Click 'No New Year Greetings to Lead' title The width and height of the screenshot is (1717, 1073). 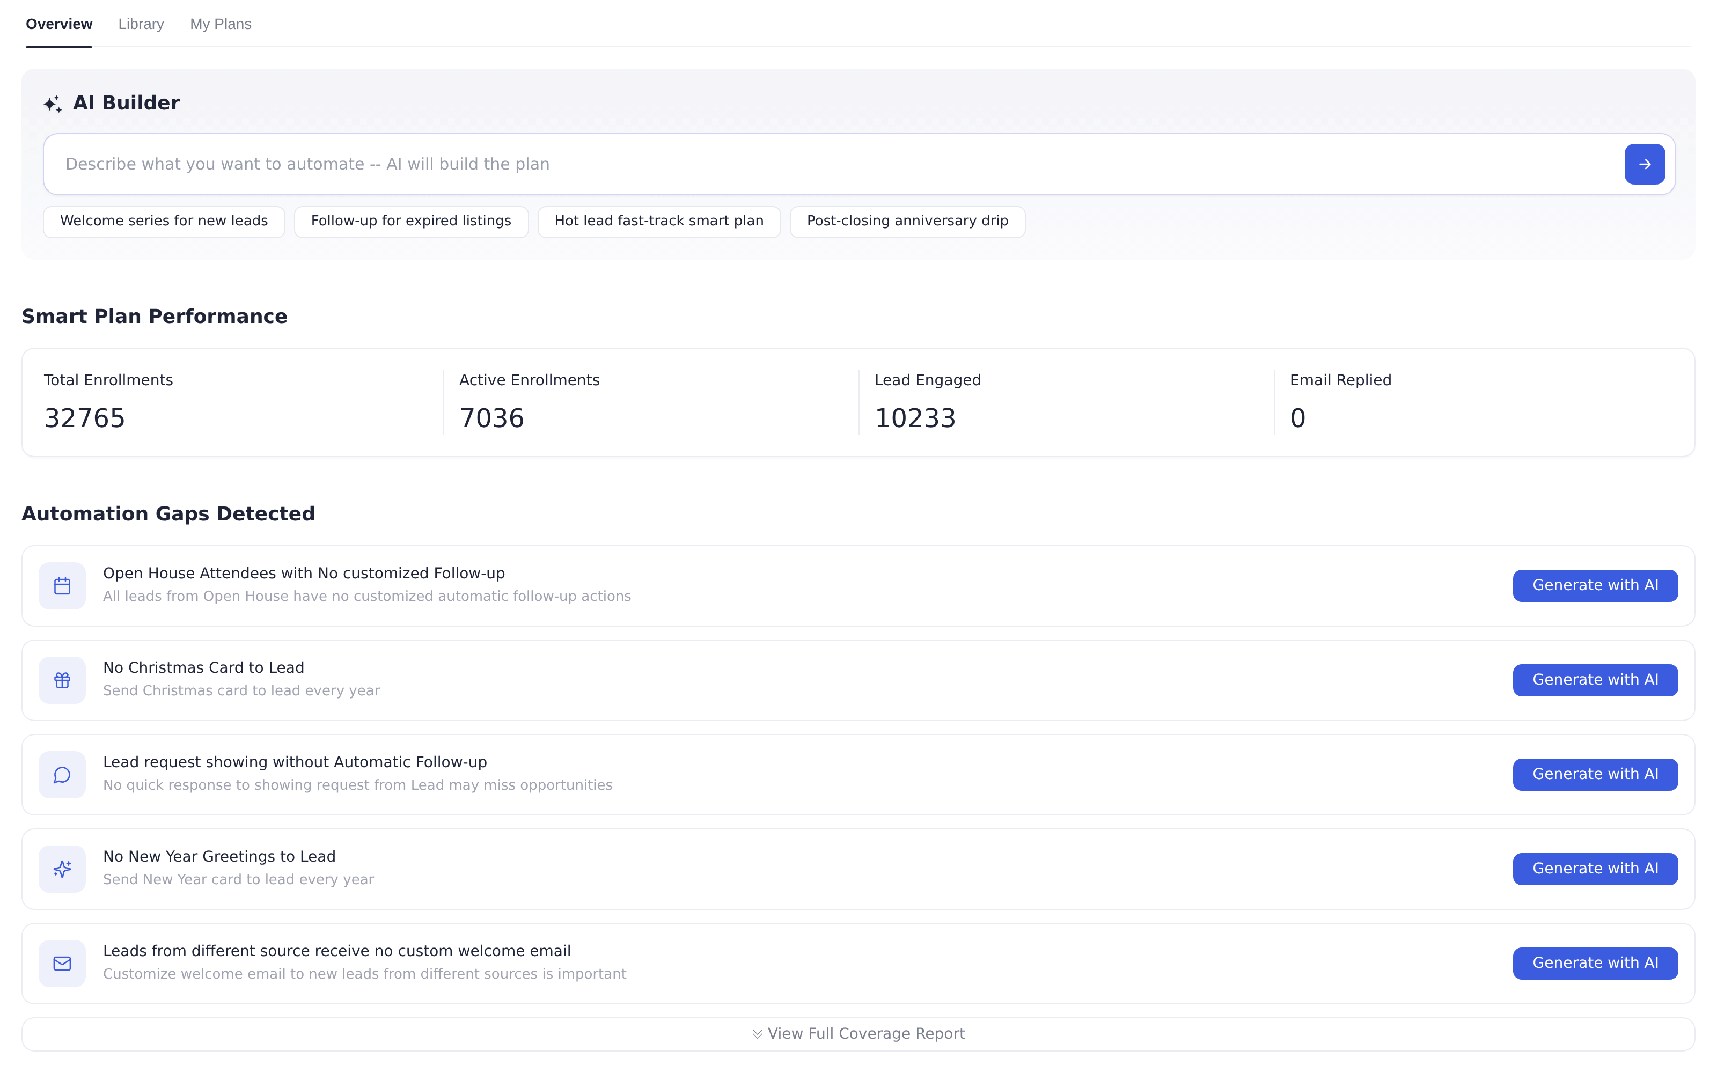click(x=219, y=857)
